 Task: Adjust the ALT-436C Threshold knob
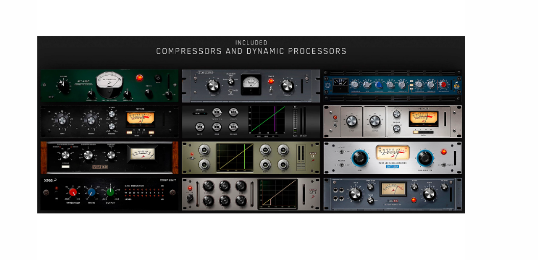(x=127, y=93)
